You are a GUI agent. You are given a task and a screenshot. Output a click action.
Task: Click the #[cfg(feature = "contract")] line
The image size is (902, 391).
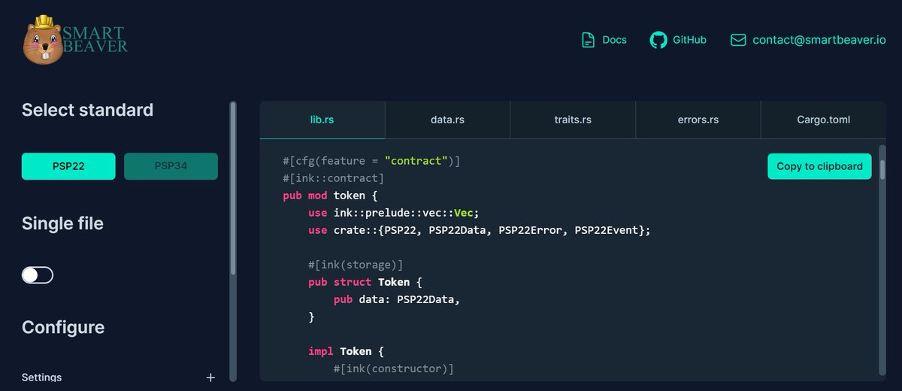(x=371, y=161)
